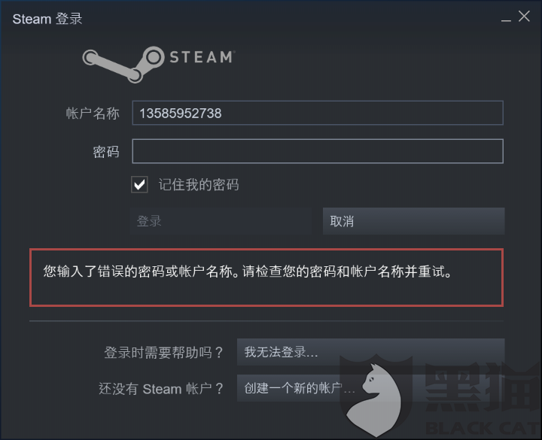Click the 取消 button
This screenshot has height=440, width=542.
point(414,221)
